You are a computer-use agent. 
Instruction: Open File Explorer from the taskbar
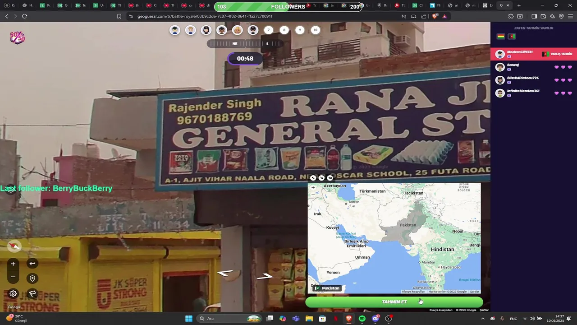point(309,319)
